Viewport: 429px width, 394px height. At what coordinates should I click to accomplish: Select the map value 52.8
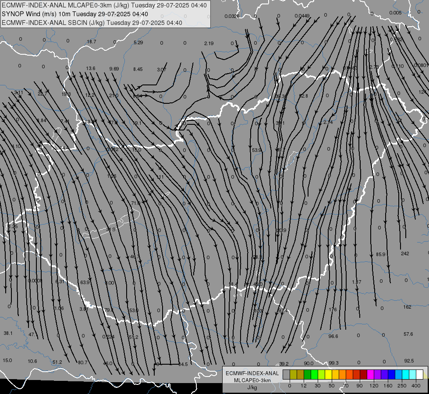point(303,96)
